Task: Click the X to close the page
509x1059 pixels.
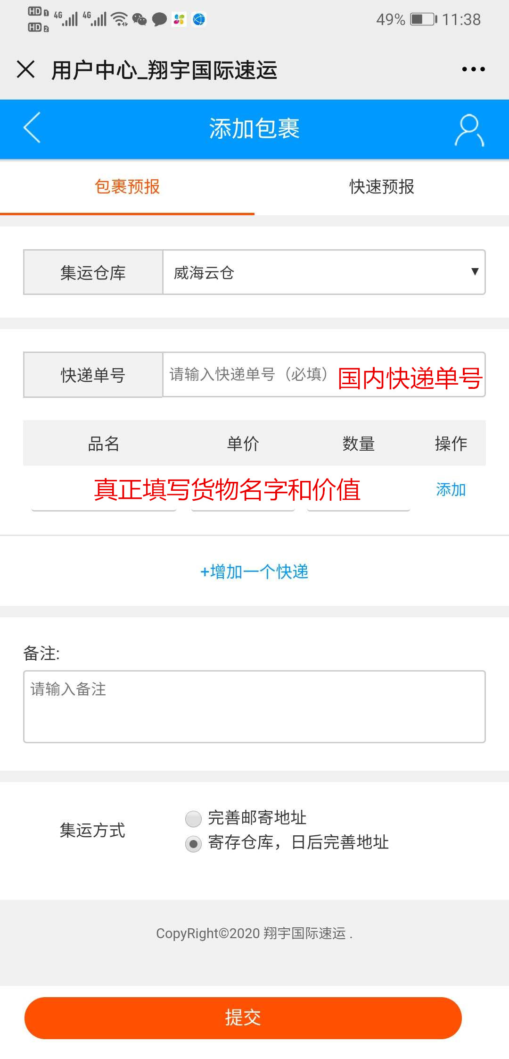Action: click(25, 69)
